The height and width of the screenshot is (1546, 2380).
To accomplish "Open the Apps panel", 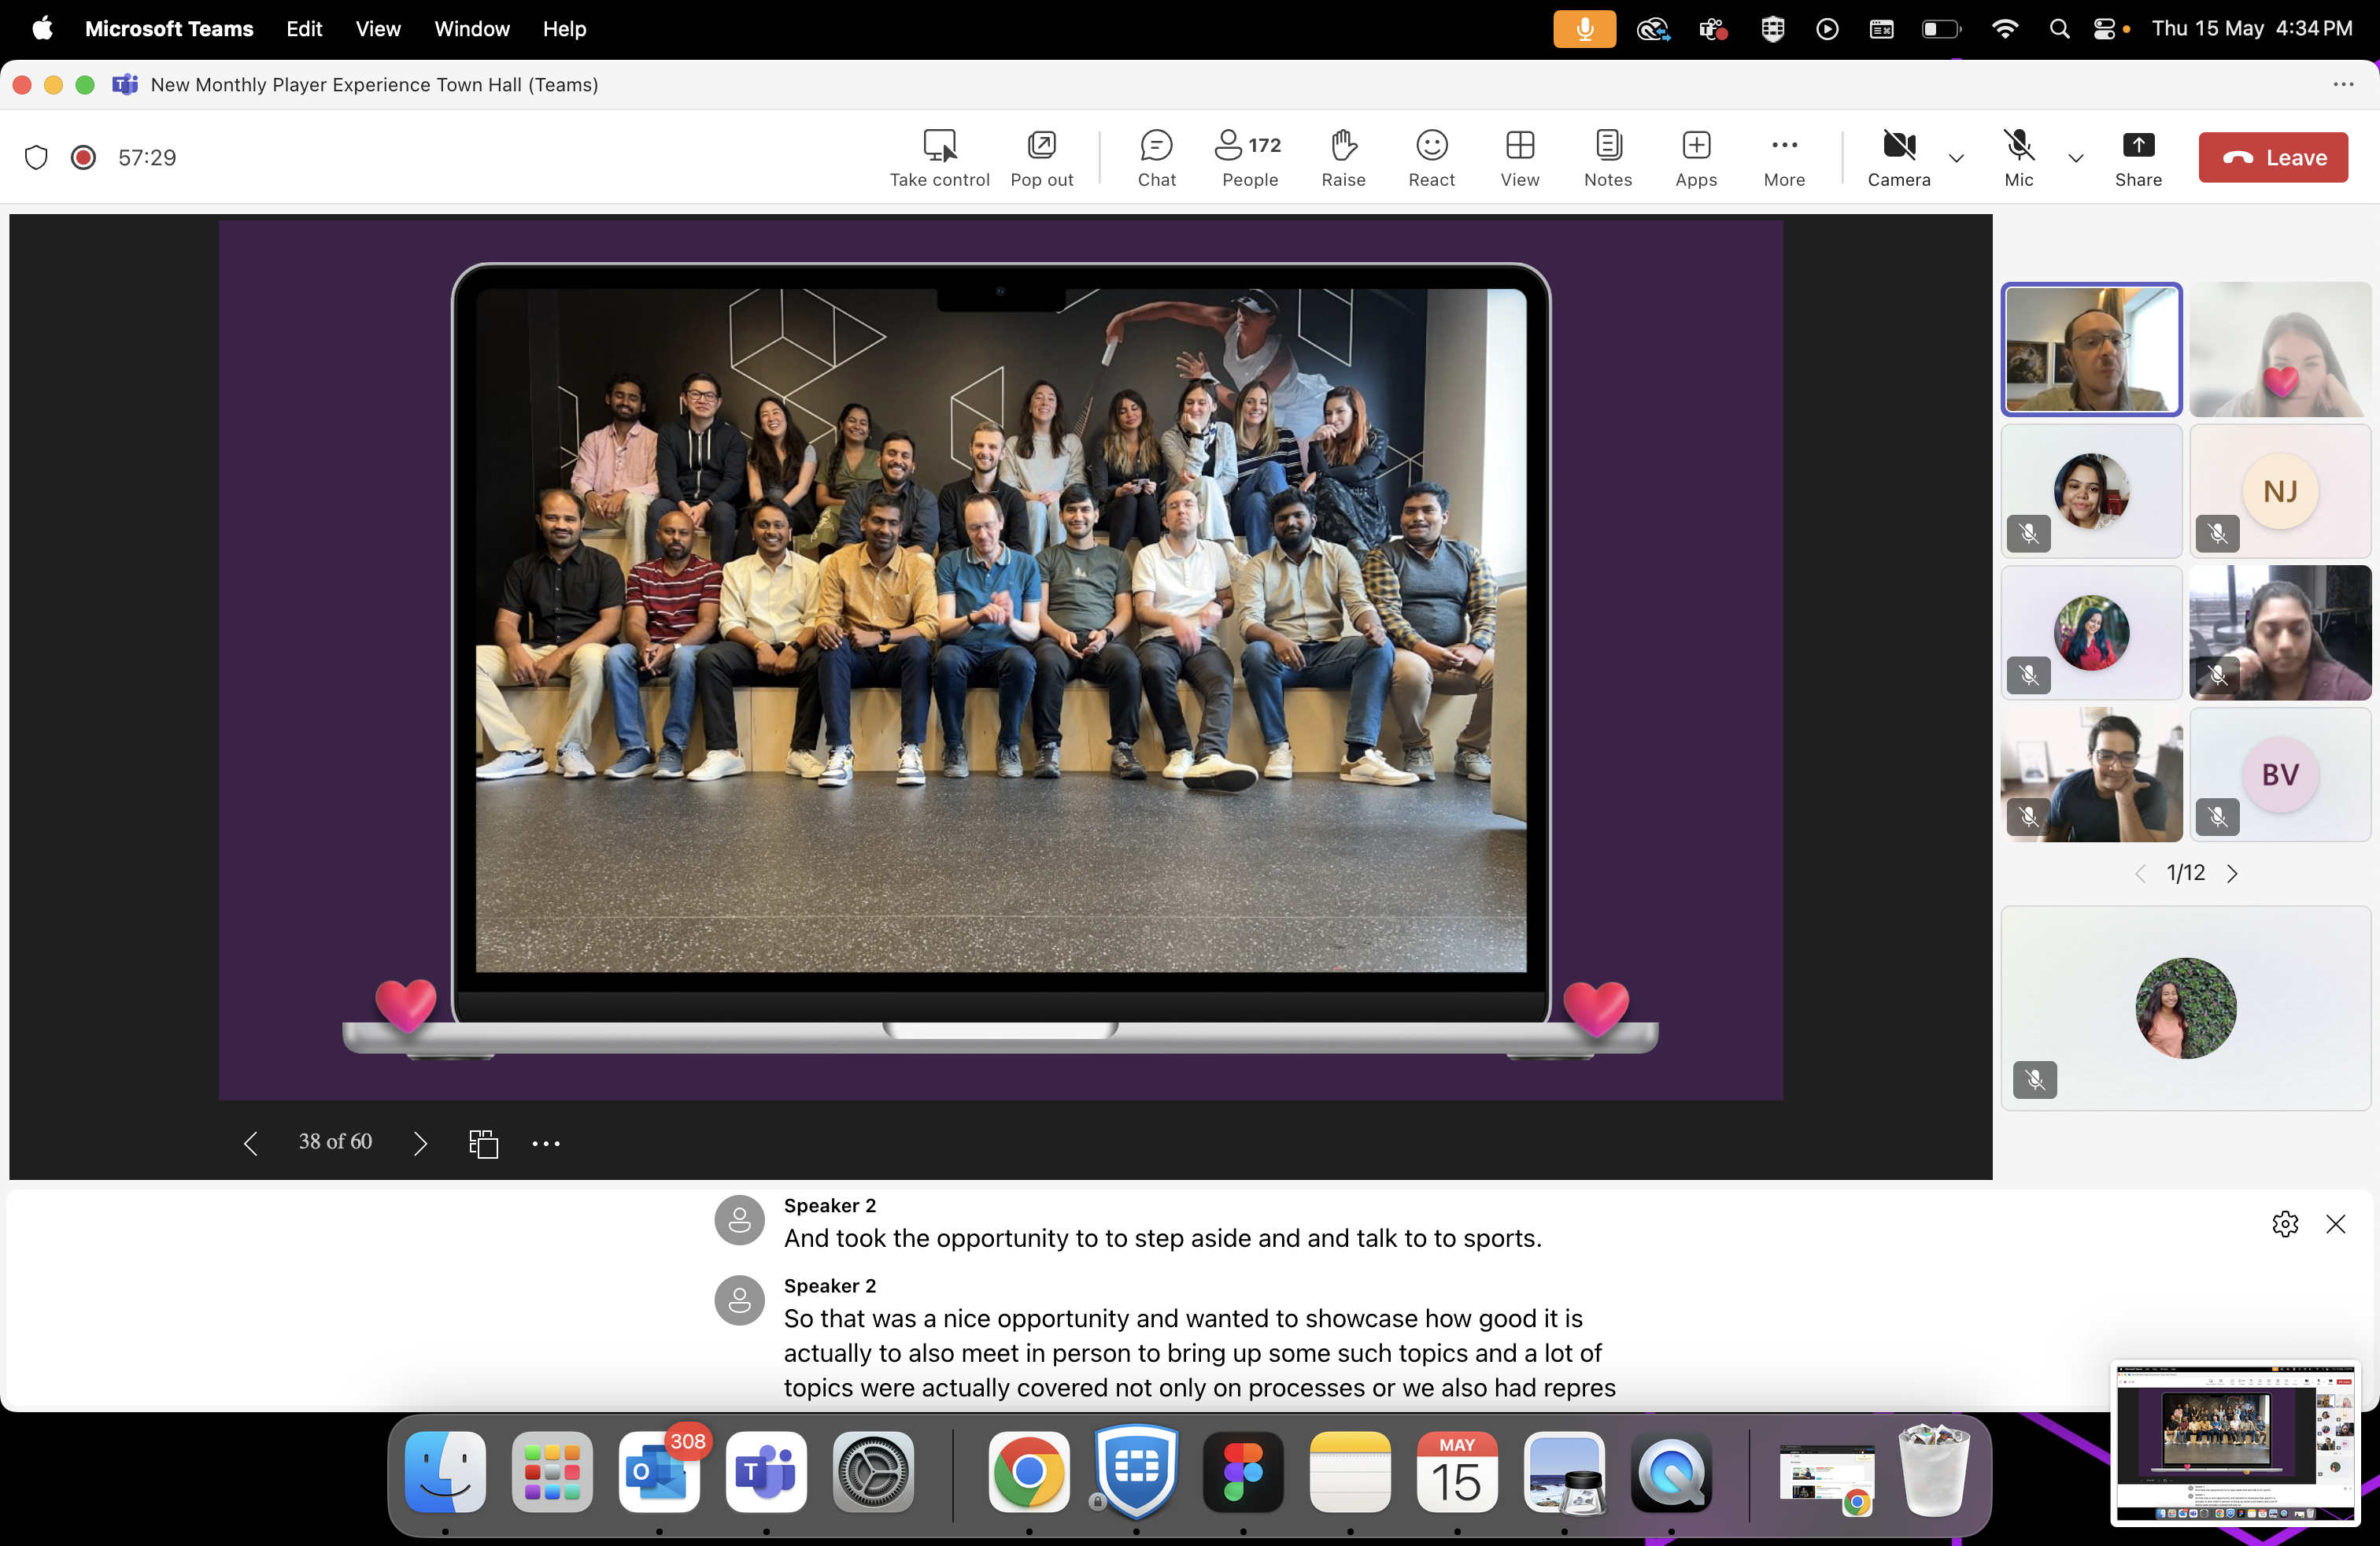I will (x=1695, y=158).
